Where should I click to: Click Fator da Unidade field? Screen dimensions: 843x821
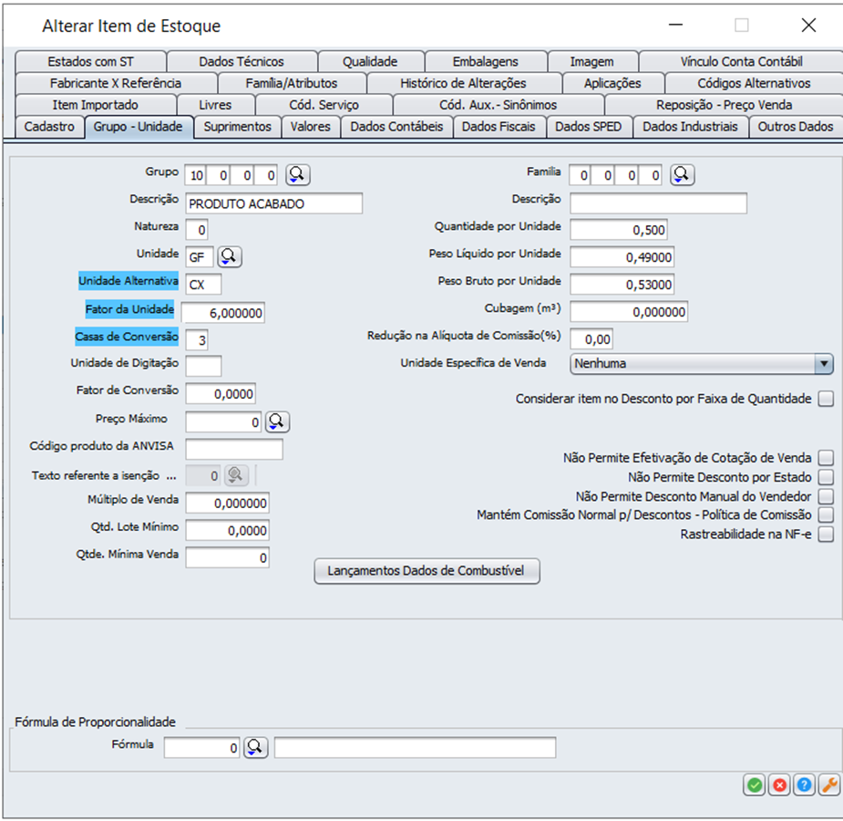tap(223, 313)
